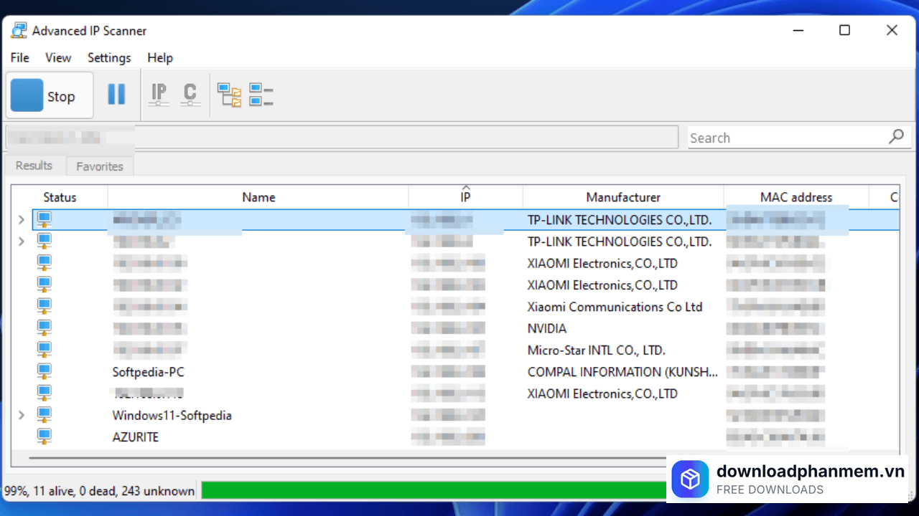
Task: Click the Advanced IP Scanner title bar icon
Action: tap(19, 31)
